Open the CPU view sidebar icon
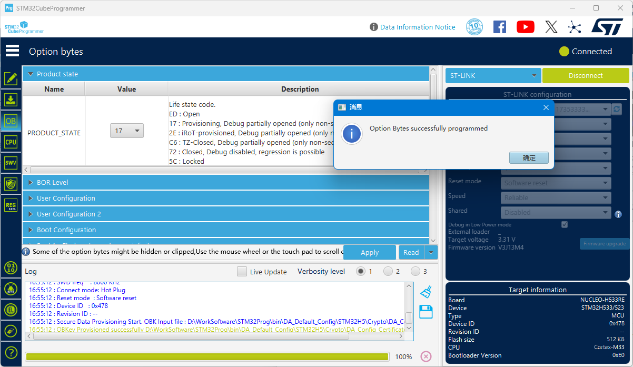This screenshot has width=633, height=367. (11, 142)
